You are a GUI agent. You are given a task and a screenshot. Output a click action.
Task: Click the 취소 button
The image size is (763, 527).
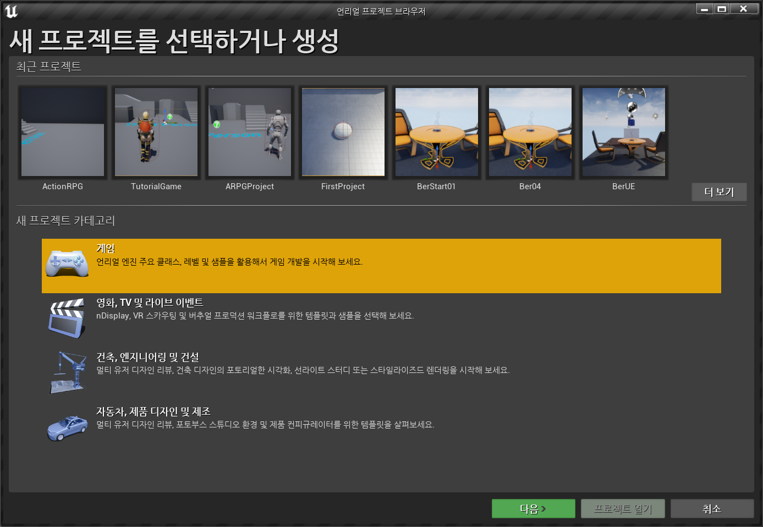(712, 509)
